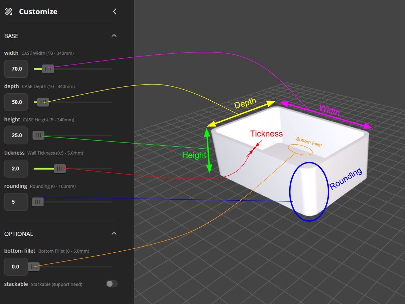Screen dimensions: 405x304
Task: Edit the depth value field showing 50.0
Action: coord(16,102)
